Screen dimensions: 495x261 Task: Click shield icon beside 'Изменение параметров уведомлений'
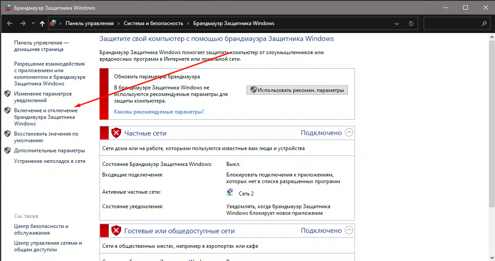pyautogui.click(x=7, y=94)
